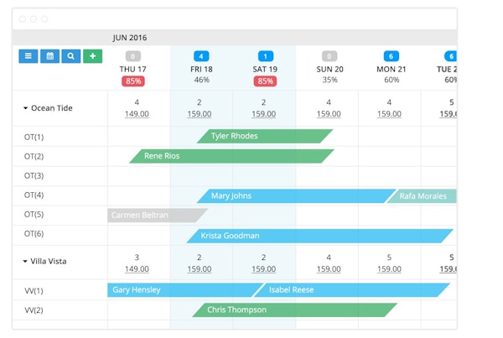The image size is (503, 338).
Task: Open Ocean Tide rate 159.00 on MON 21
Action: click(x=389, y=114)
